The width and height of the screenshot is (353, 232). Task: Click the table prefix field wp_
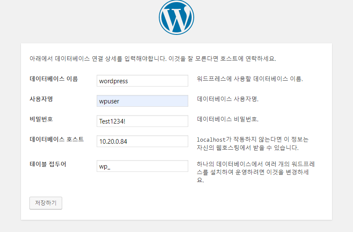[x=142, y=166]
